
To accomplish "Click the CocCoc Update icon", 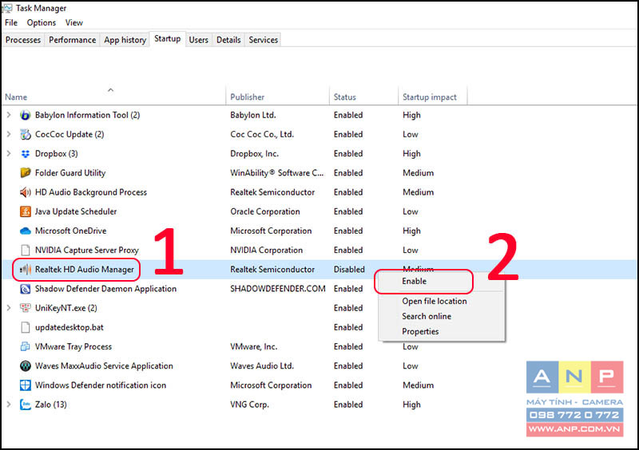I will pyautogui.click(x=26, y=134).
